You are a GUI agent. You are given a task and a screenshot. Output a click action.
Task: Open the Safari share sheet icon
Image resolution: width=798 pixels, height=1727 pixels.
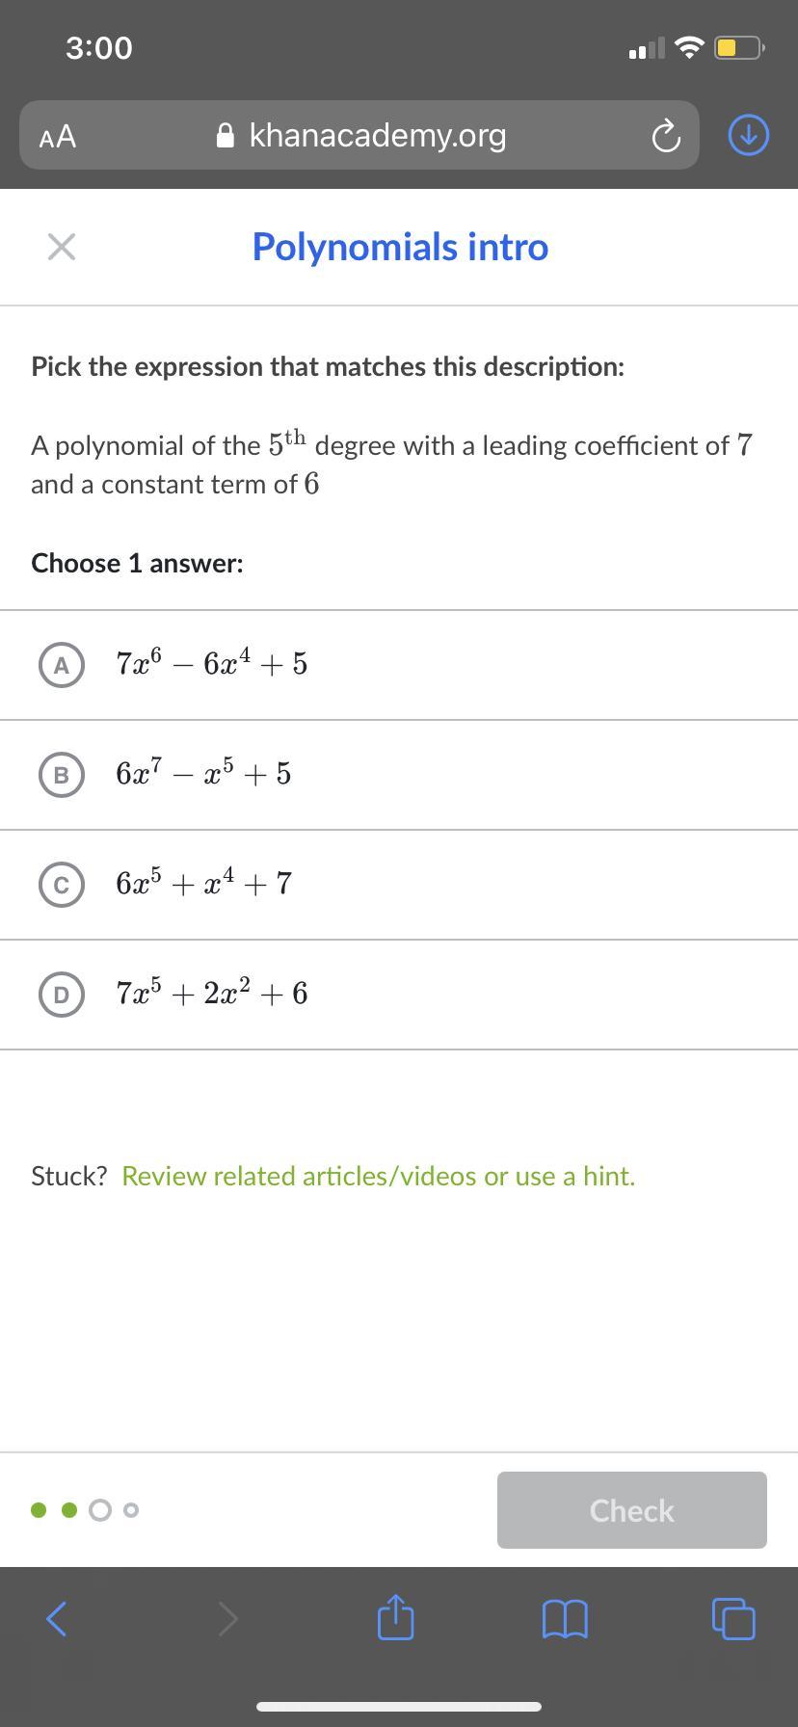click(395, 1617)
